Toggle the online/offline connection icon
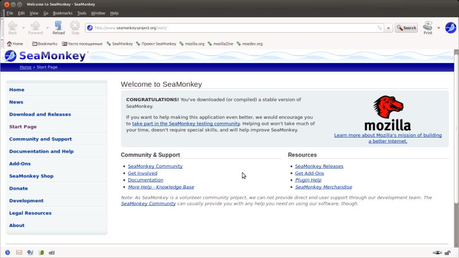Image resolution: width=459 pixels, height=258 pixels. (437, 252)
